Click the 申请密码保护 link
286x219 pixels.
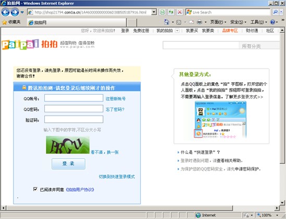[246, 169]
